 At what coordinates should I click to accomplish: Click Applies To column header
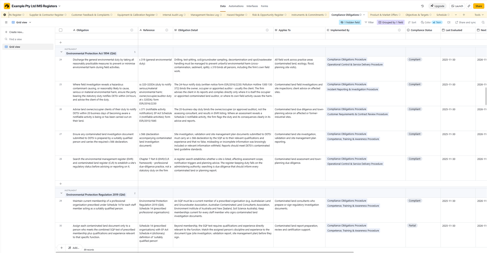300,30
